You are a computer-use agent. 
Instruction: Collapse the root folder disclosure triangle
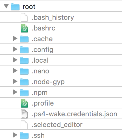(6, 6)
